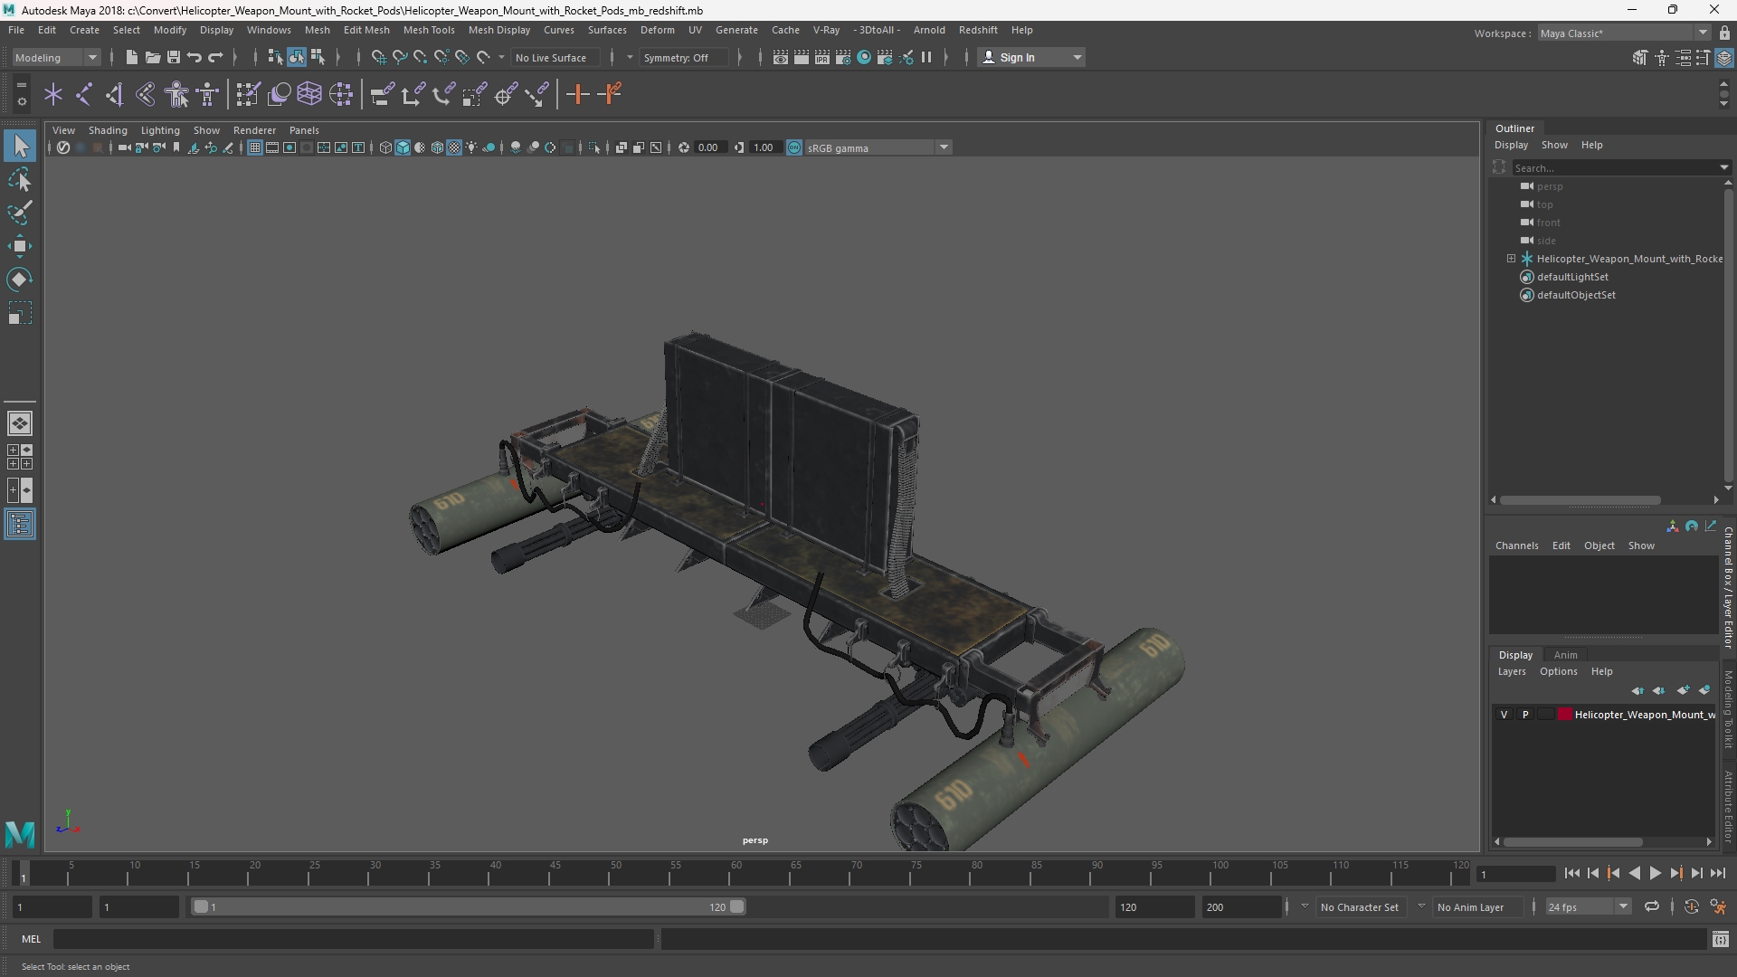Open the No Character Set dropdown

(x=1359, y=906)
